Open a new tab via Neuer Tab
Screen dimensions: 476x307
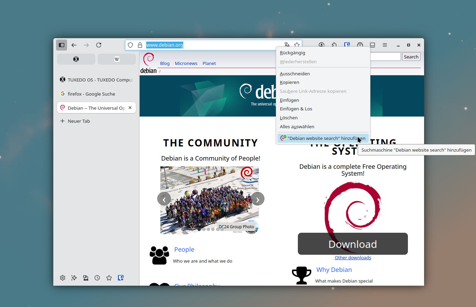(96, 121)
